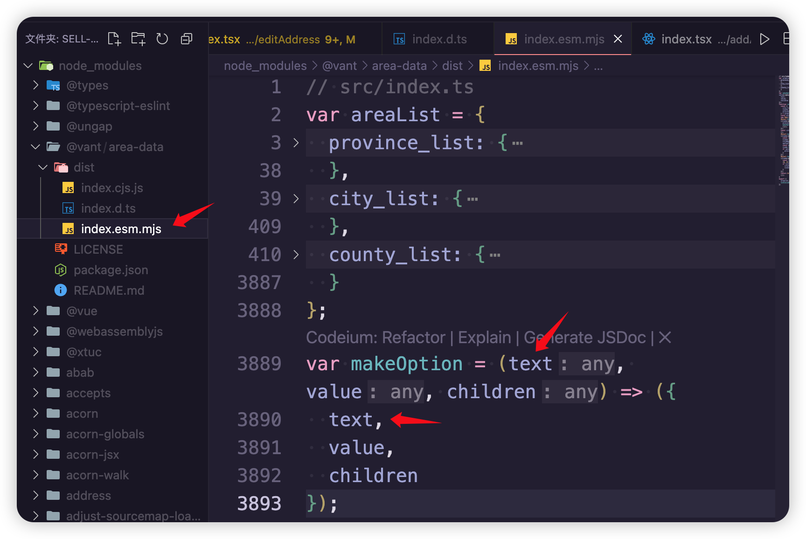Collapse the node_modules folder
806x539 pixels.
(x=28, y=66)
